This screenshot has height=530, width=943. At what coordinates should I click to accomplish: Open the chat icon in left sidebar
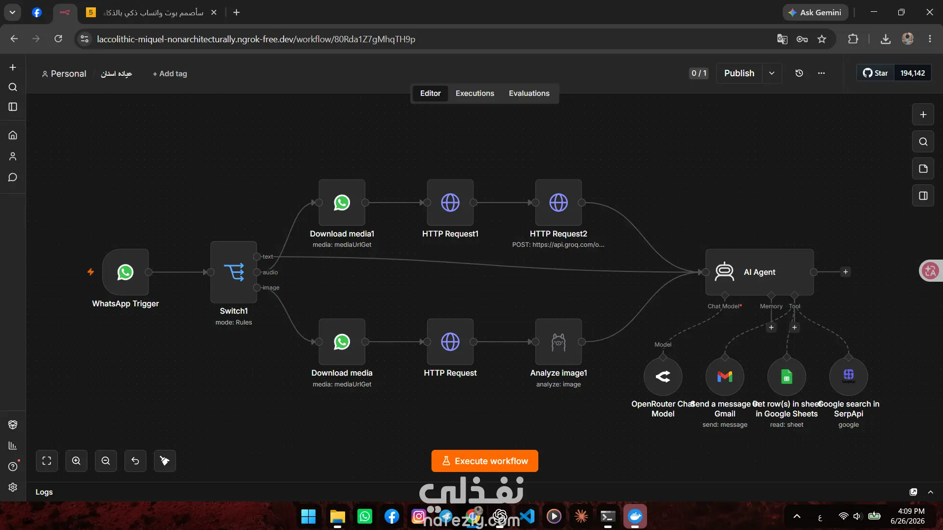[x=13, y=177]
